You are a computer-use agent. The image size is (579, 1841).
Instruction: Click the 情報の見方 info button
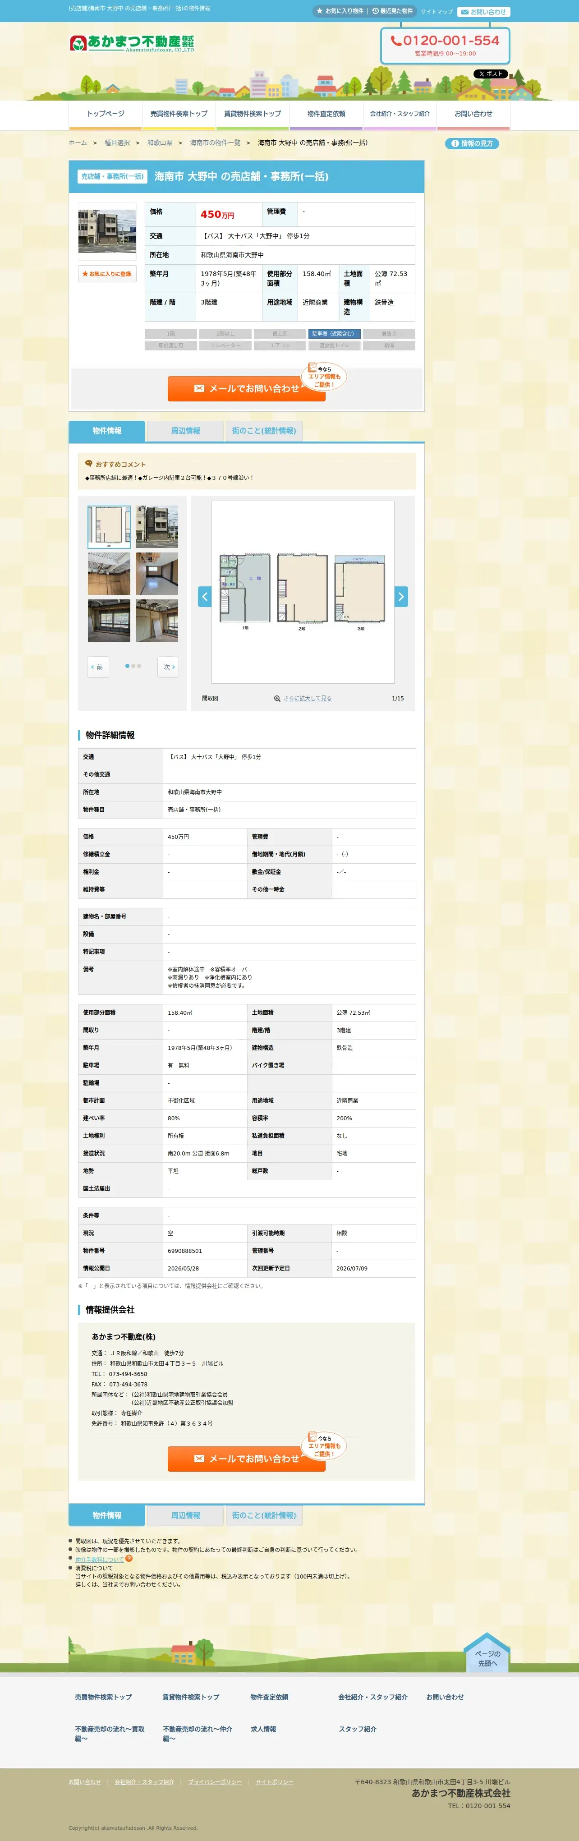point(472,144)
